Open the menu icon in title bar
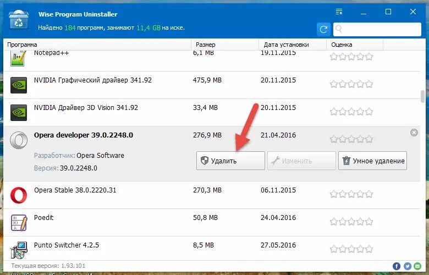This screenshot has height=275, width=429. click(339, 12)
